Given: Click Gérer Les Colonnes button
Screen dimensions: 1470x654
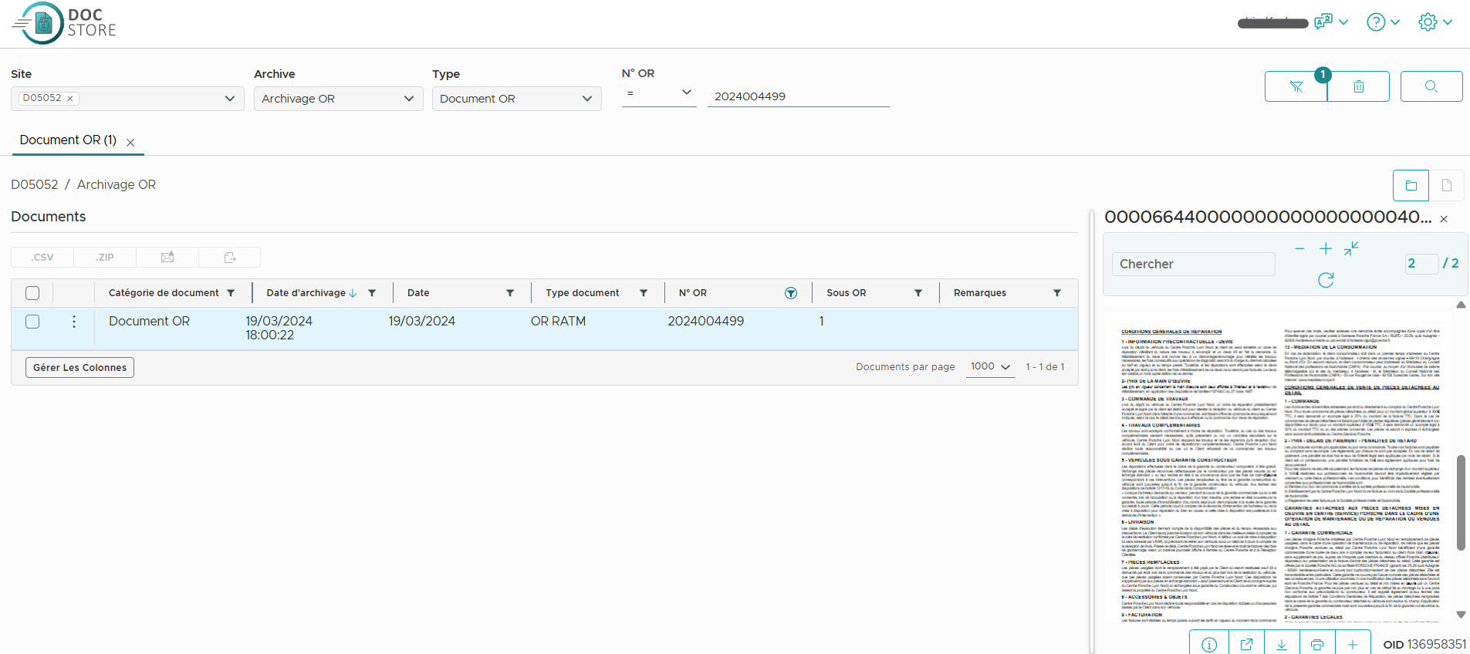Looking at the screenshot, I should pos(79,368).
